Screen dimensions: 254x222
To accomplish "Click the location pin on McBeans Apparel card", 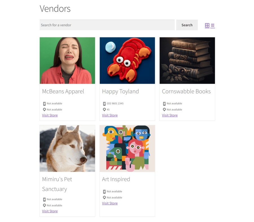I will click(x=44, y=109).
